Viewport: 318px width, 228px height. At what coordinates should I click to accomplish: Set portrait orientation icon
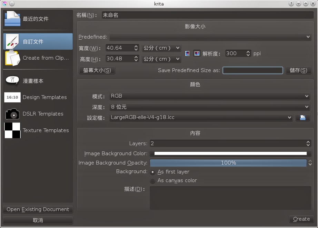tap(187, 53)
